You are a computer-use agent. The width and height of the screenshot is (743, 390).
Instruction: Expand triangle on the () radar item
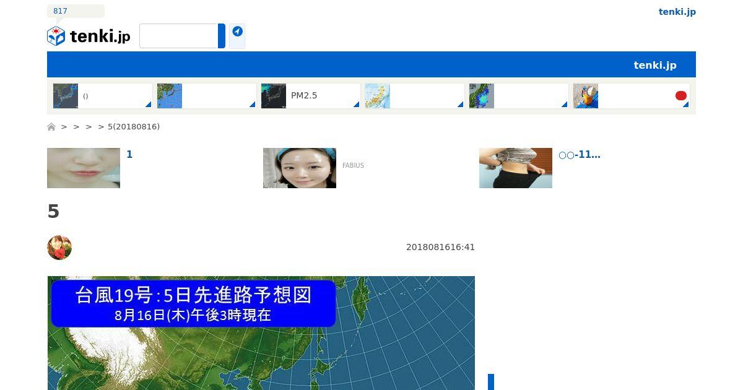149,105
